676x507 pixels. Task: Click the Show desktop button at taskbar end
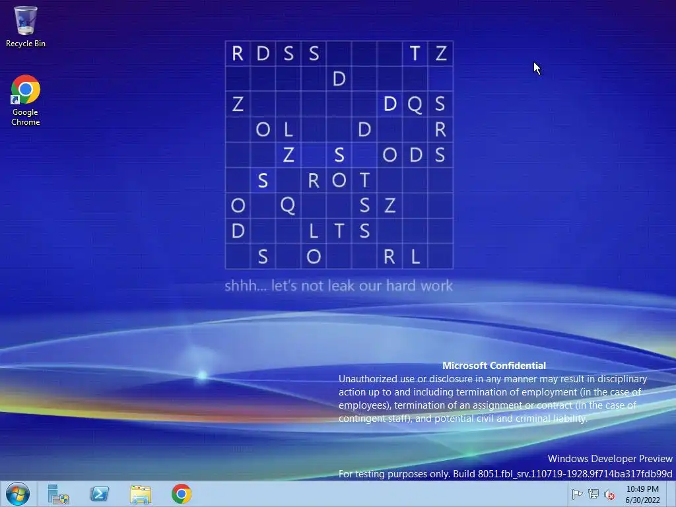[x=671, y=494]
